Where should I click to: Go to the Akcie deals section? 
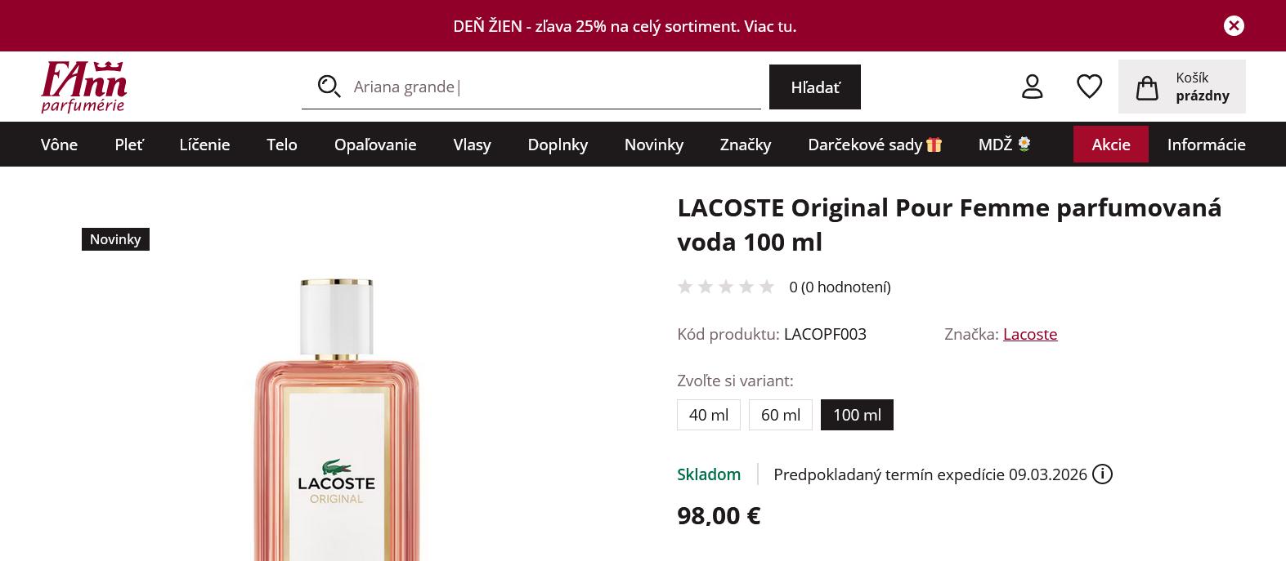[1110, 145]
